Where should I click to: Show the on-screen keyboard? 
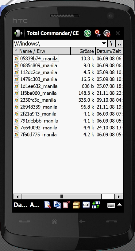(111, 205)
